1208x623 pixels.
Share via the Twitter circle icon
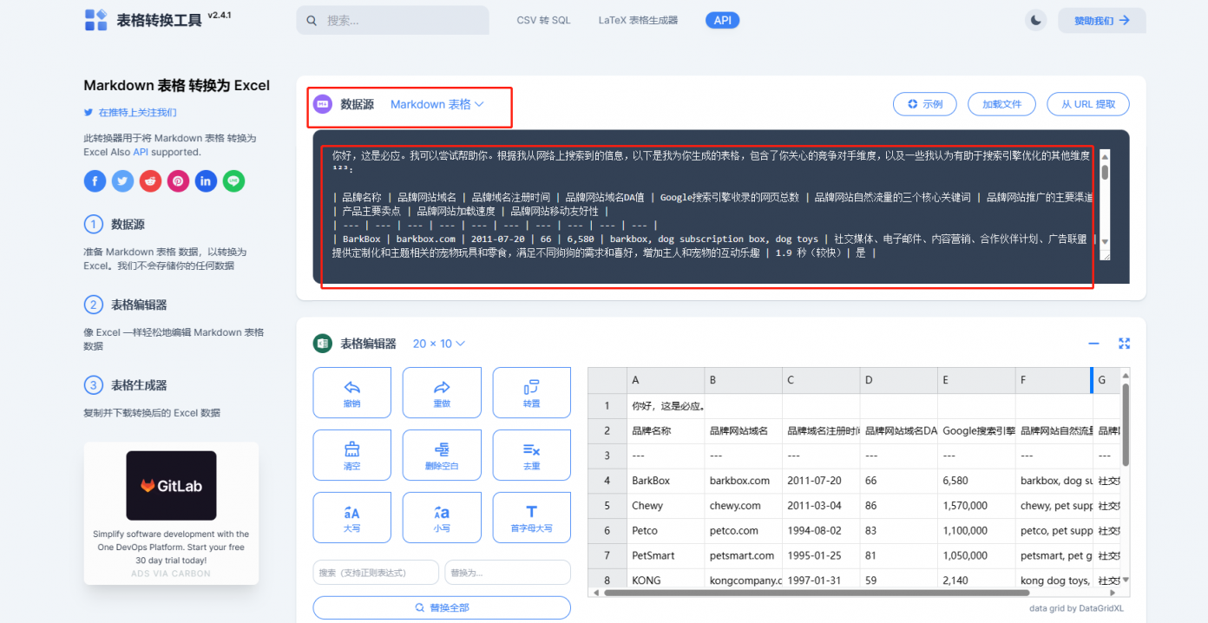tap(123, 180)
